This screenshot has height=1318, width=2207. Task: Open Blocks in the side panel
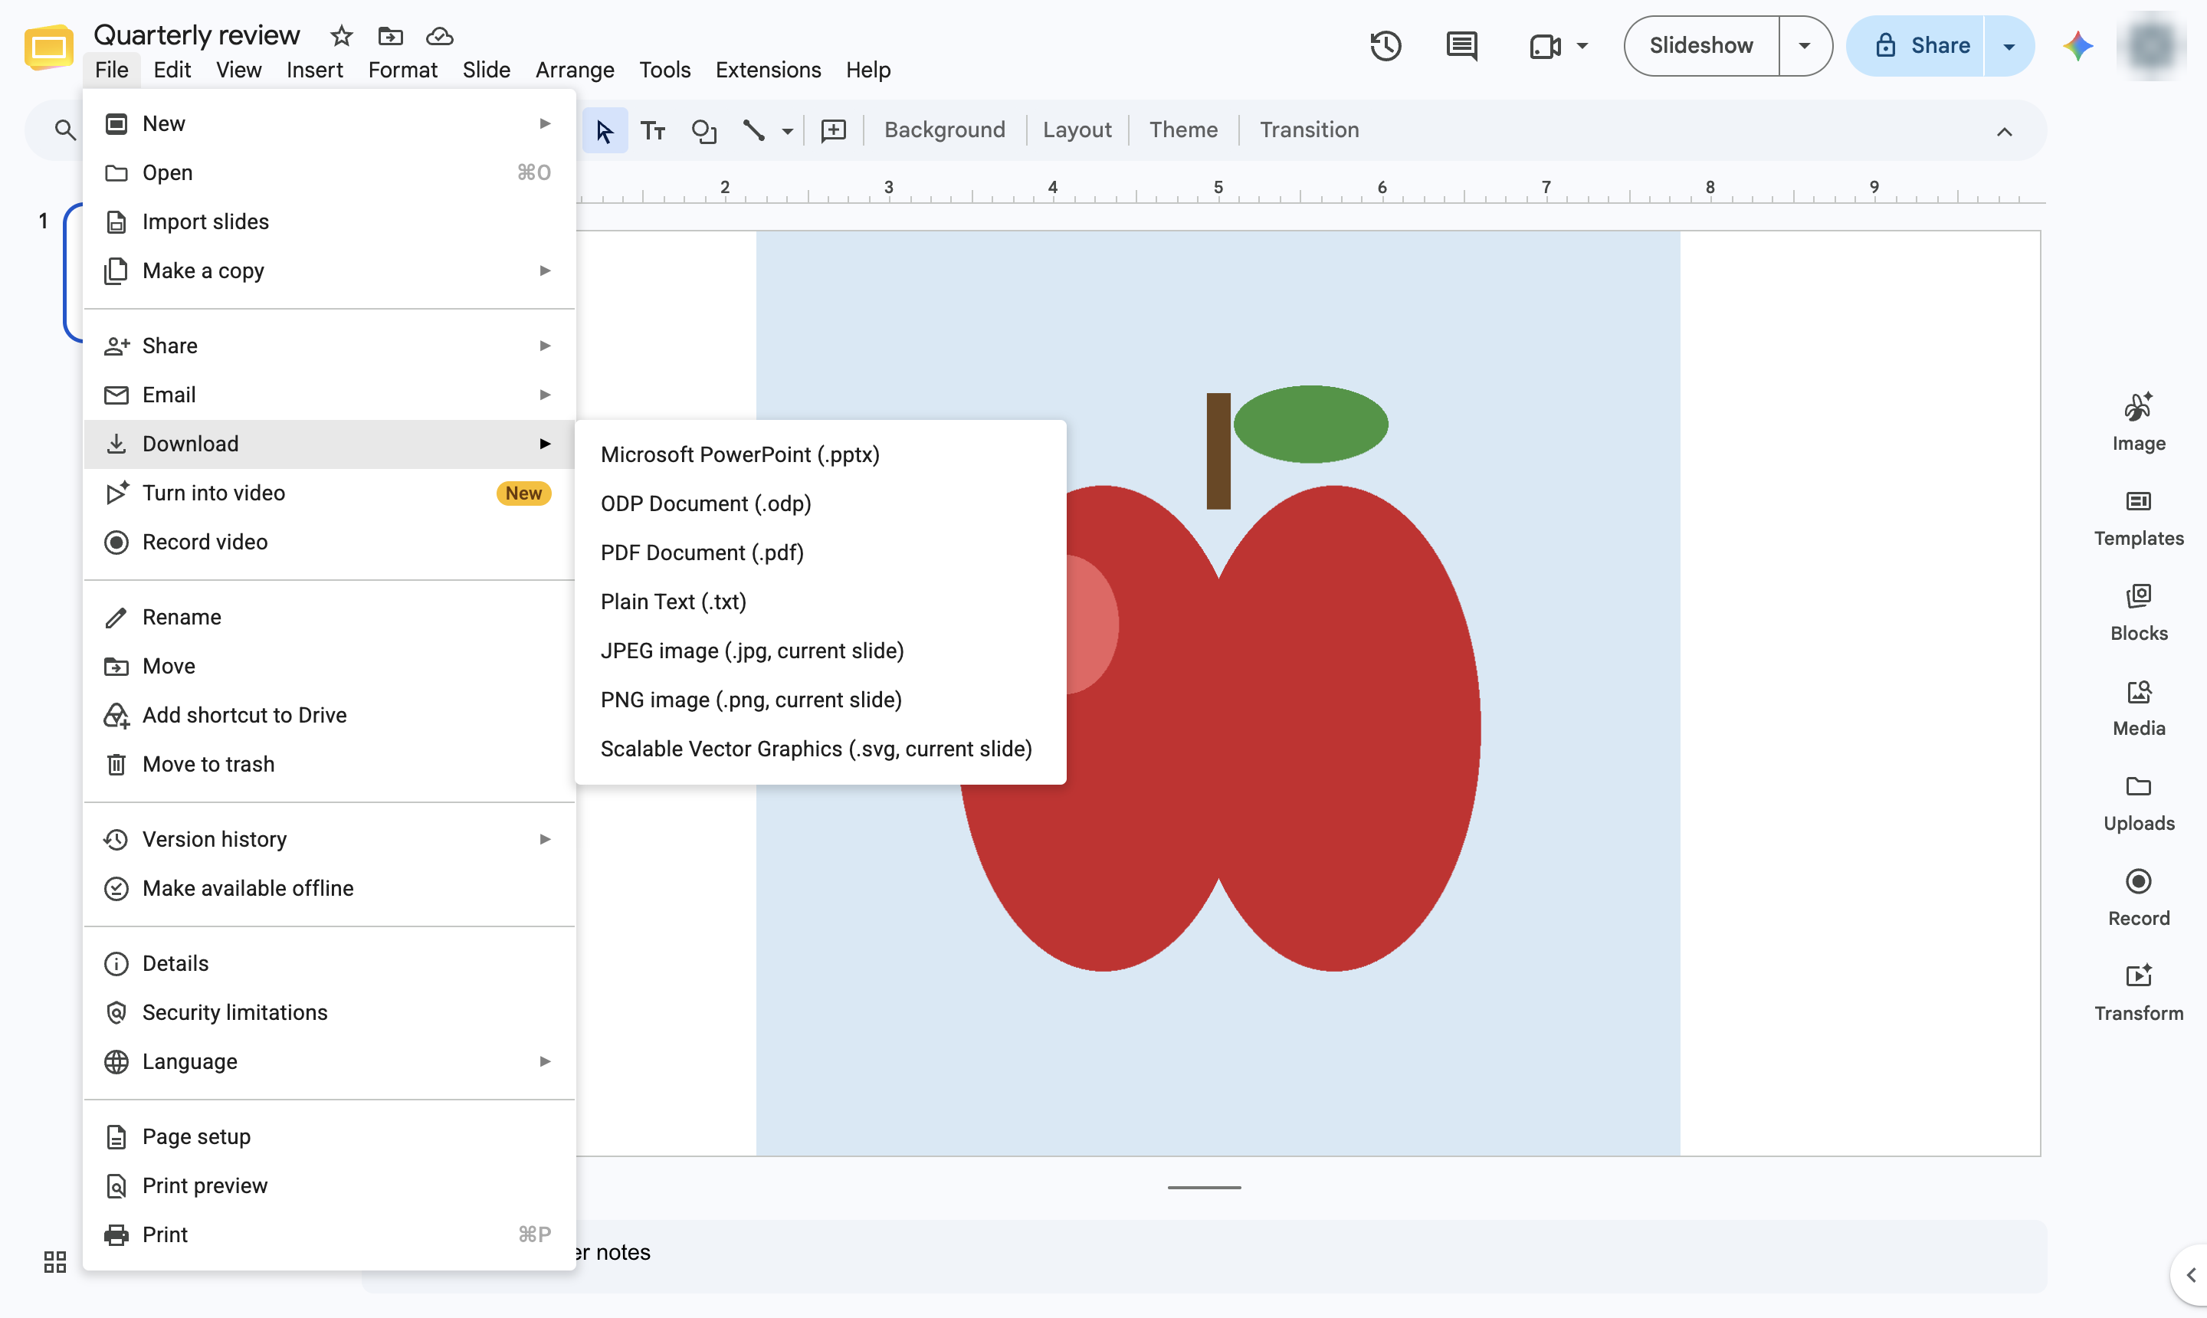point(2138,612)
